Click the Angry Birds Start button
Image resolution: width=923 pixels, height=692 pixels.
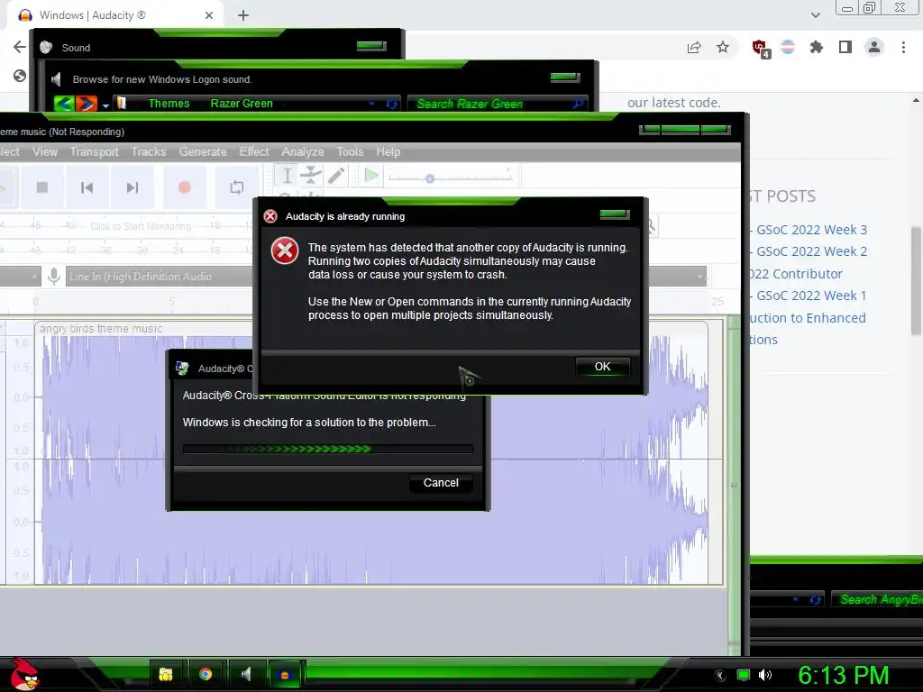tap(24, 674)
